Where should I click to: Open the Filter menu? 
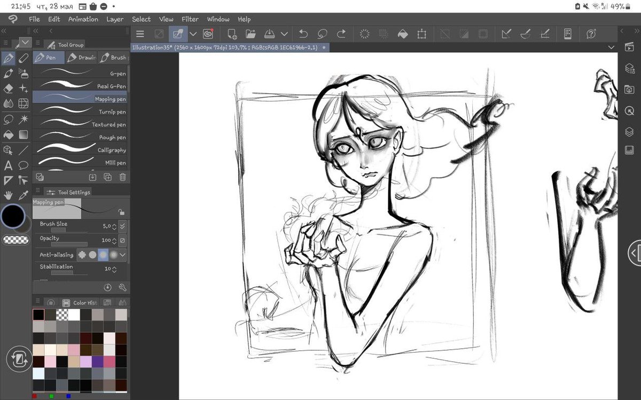point(190,19)
